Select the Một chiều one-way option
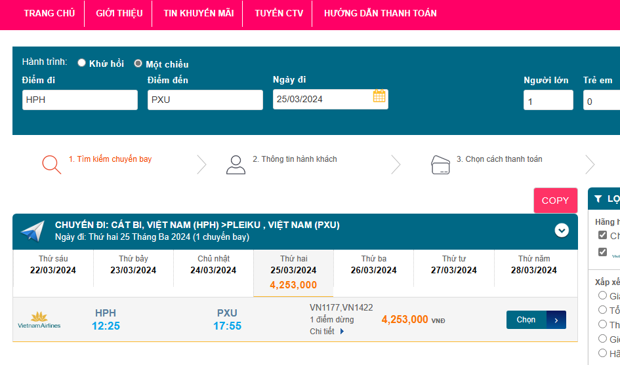 pos(138,64)
